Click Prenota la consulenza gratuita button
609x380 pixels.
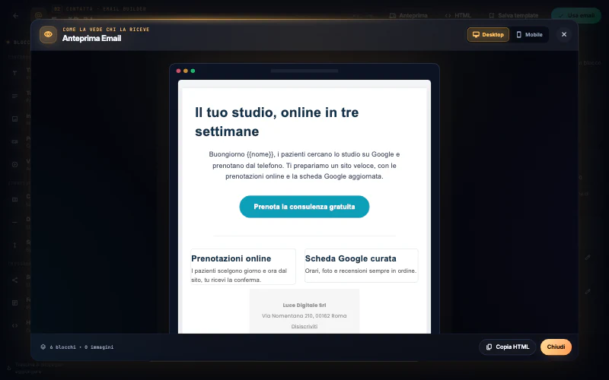(x=304, y=207)
